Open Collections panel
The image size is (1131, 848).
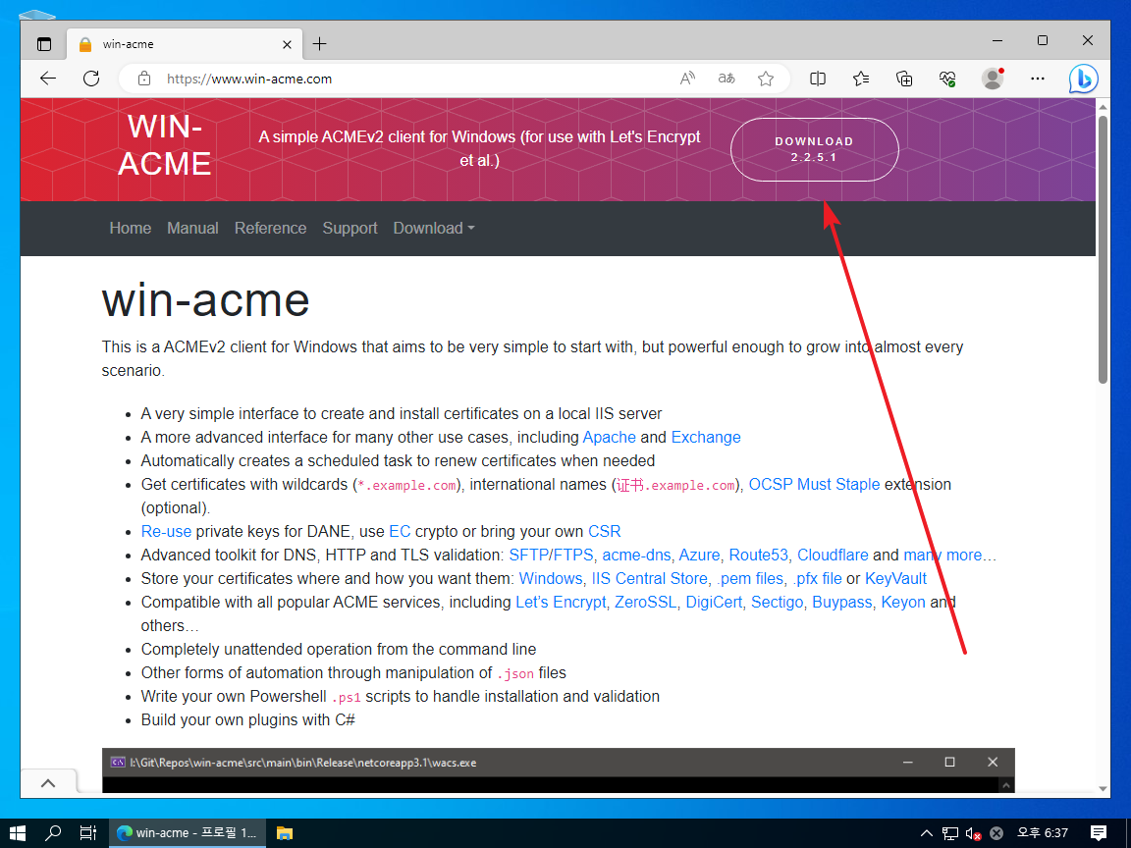tap(904, 79)
